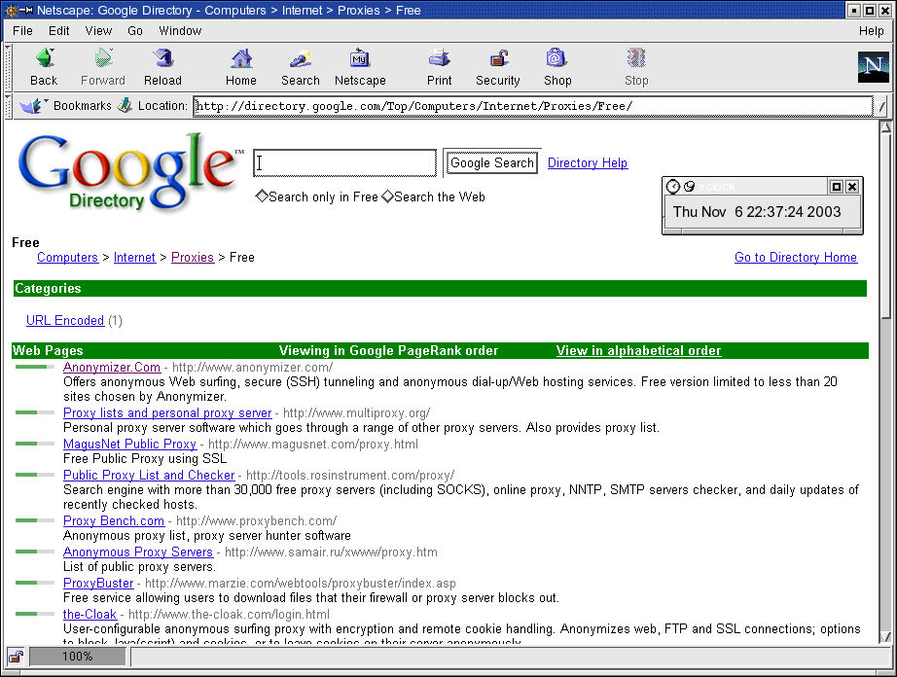Click the Shop toolbar icon
Image resolution: width=897 pixels, height=677 pixels.
pos(557,59)
